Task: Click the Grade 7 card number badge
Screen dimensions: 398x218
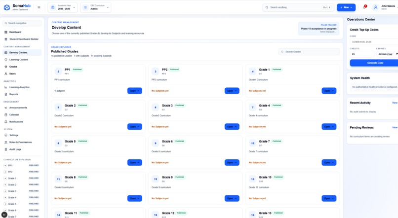Action: tap(252, 143)
